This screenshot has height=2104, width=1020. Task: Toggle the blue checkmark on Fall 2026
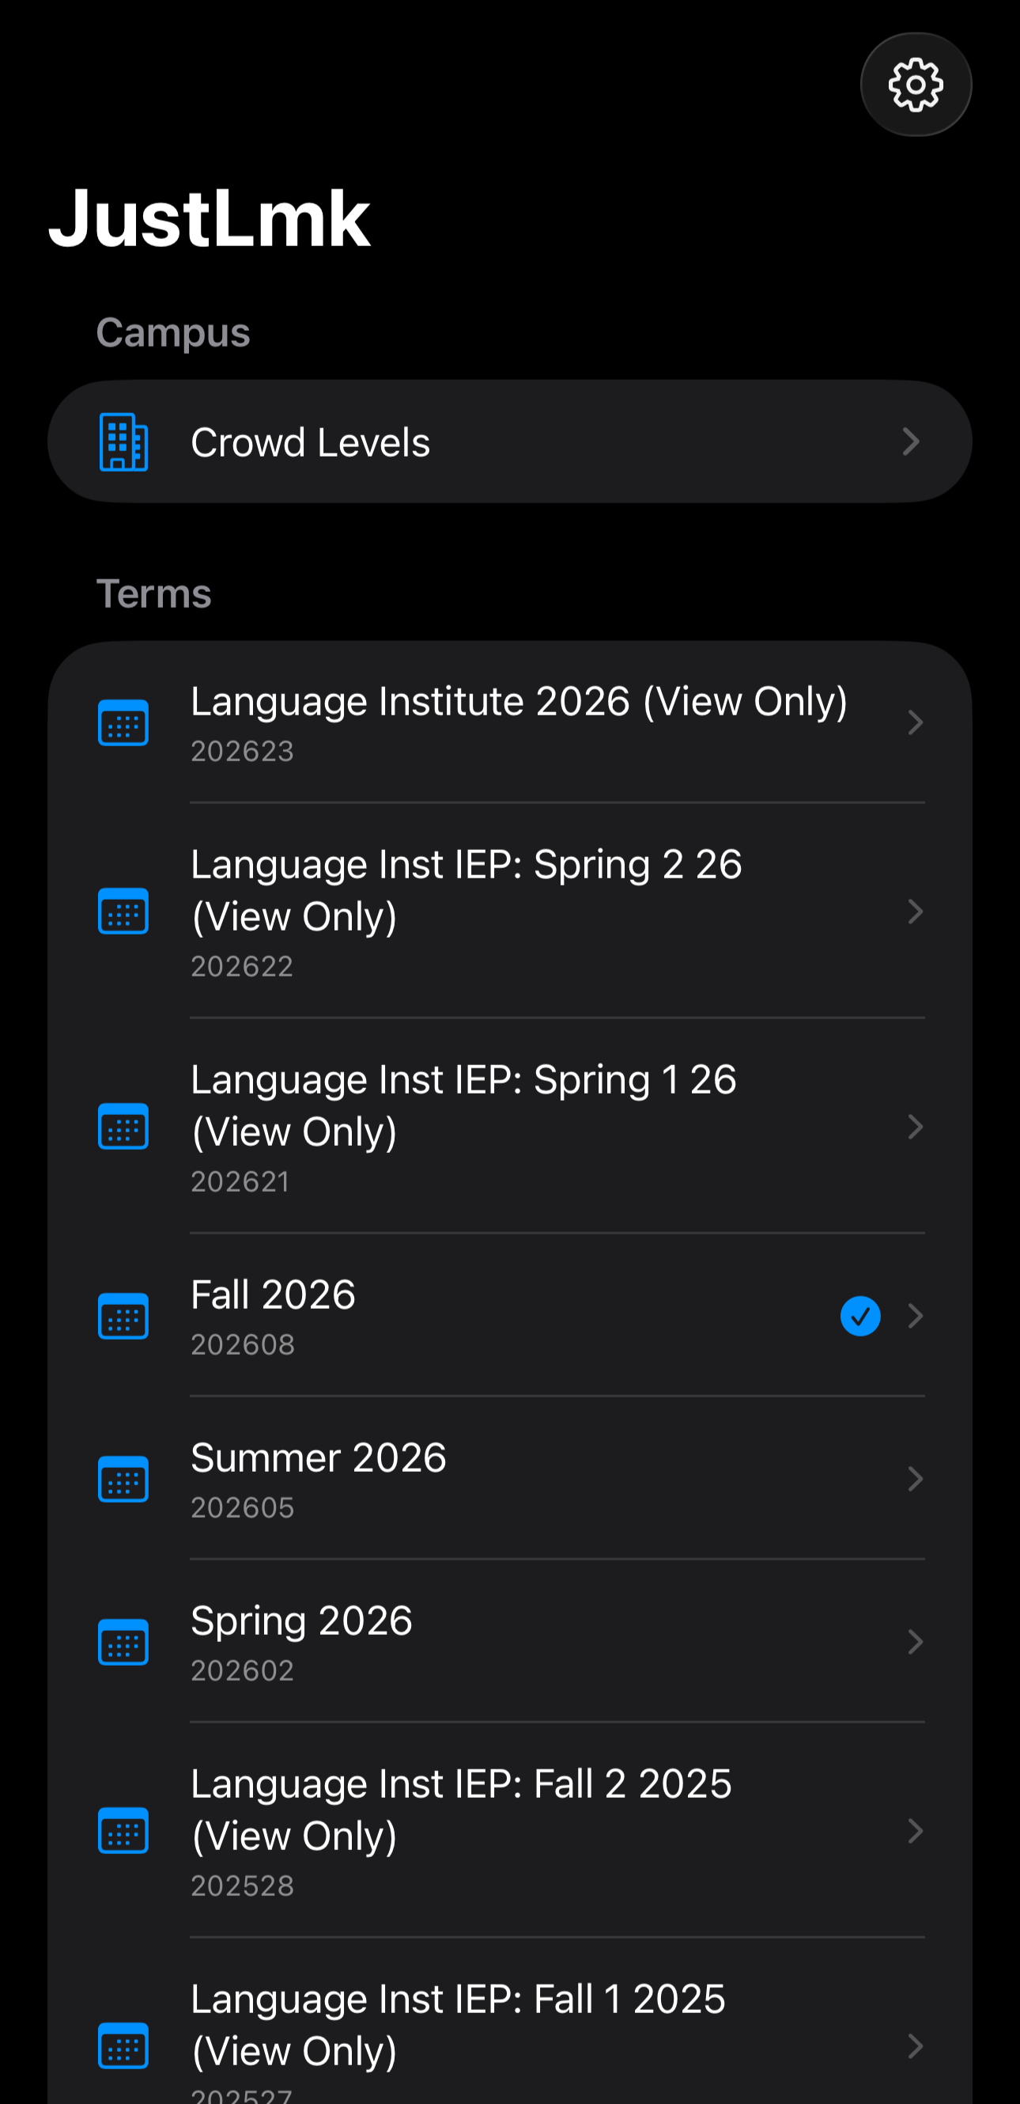click(x=860, y=1316)
